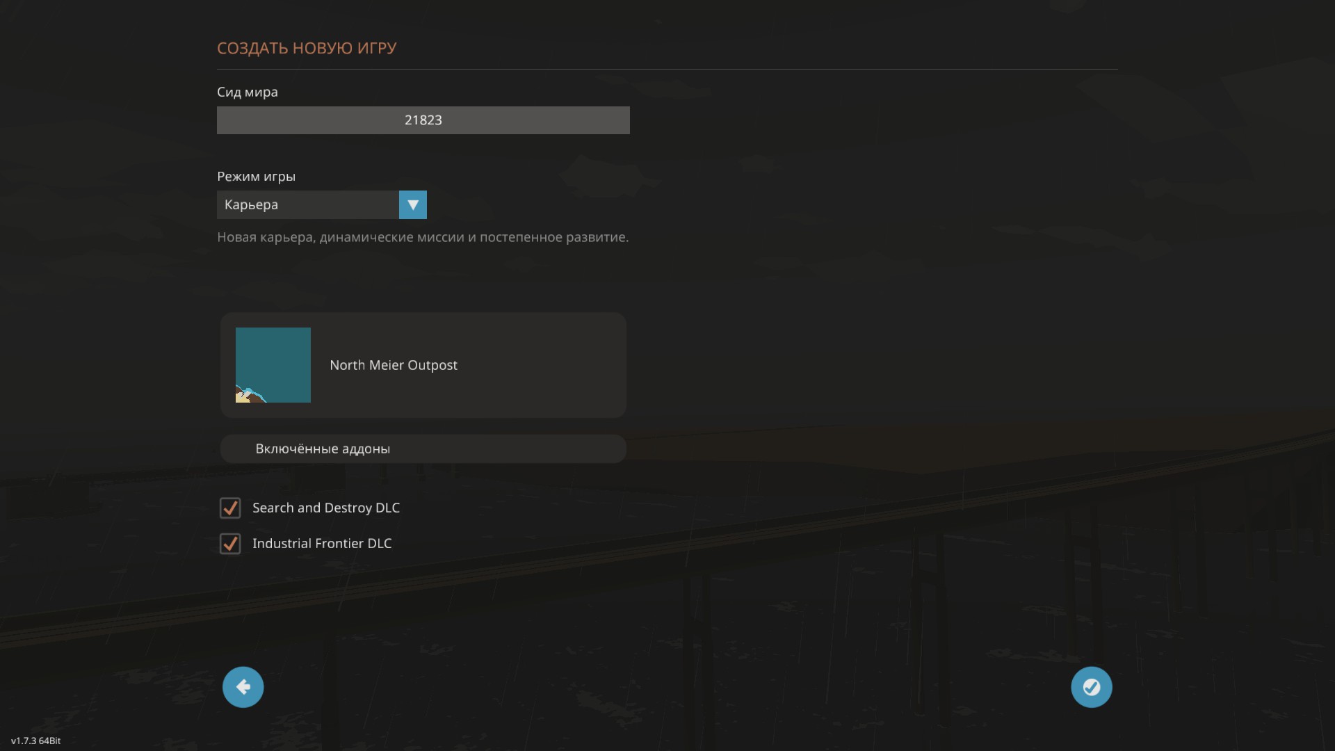This screenshot has width=1335, height=751.
Task: Click the Search and Destroy DLC label
Action: pos(325,508)
